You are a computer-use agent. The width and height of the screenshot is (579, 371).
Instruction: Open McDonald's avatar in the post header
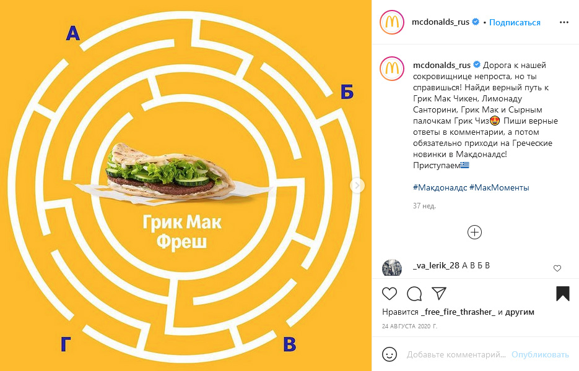click(x=392, y=22)
